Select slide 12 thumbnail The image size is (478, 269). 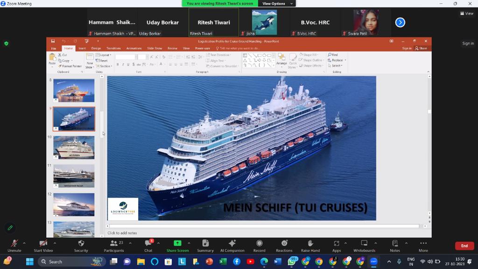74,205
